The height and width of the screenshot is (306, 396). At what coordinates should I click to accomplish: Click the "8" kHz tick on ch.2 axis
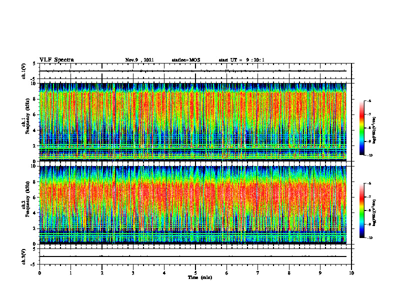point(35,182)
